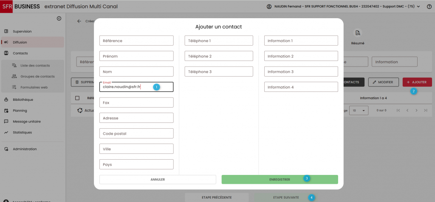Click the Prénom input field

pos(136,56)
